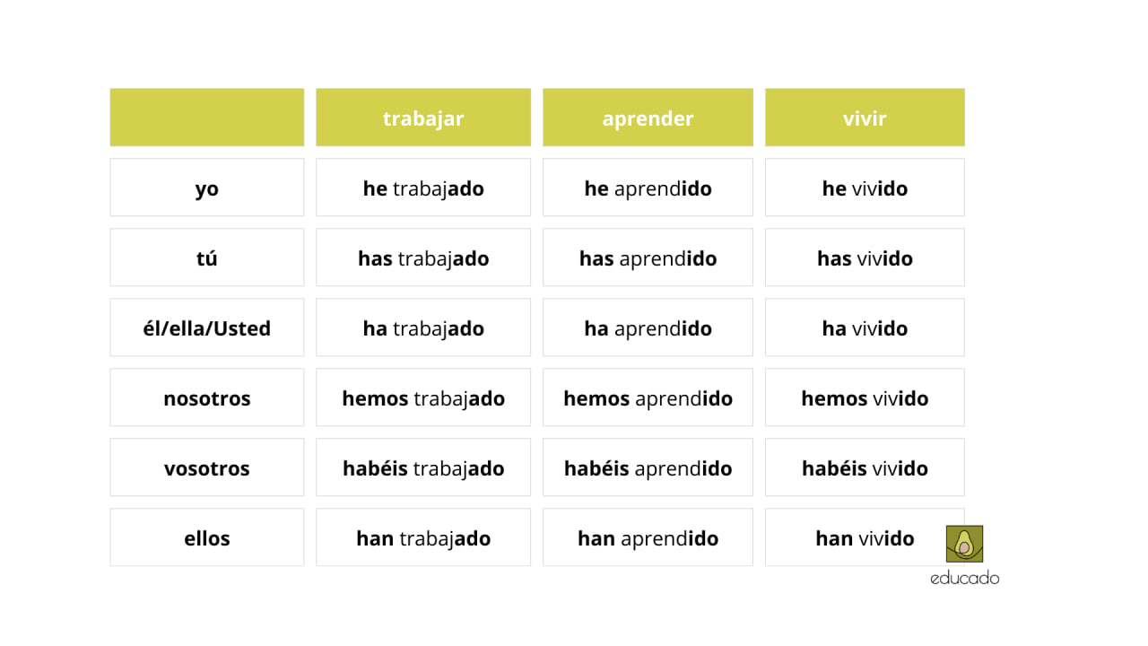This screenshot has height=646, width=1148.
Task: Click the he trabajado cell
Action: [423, 188]
